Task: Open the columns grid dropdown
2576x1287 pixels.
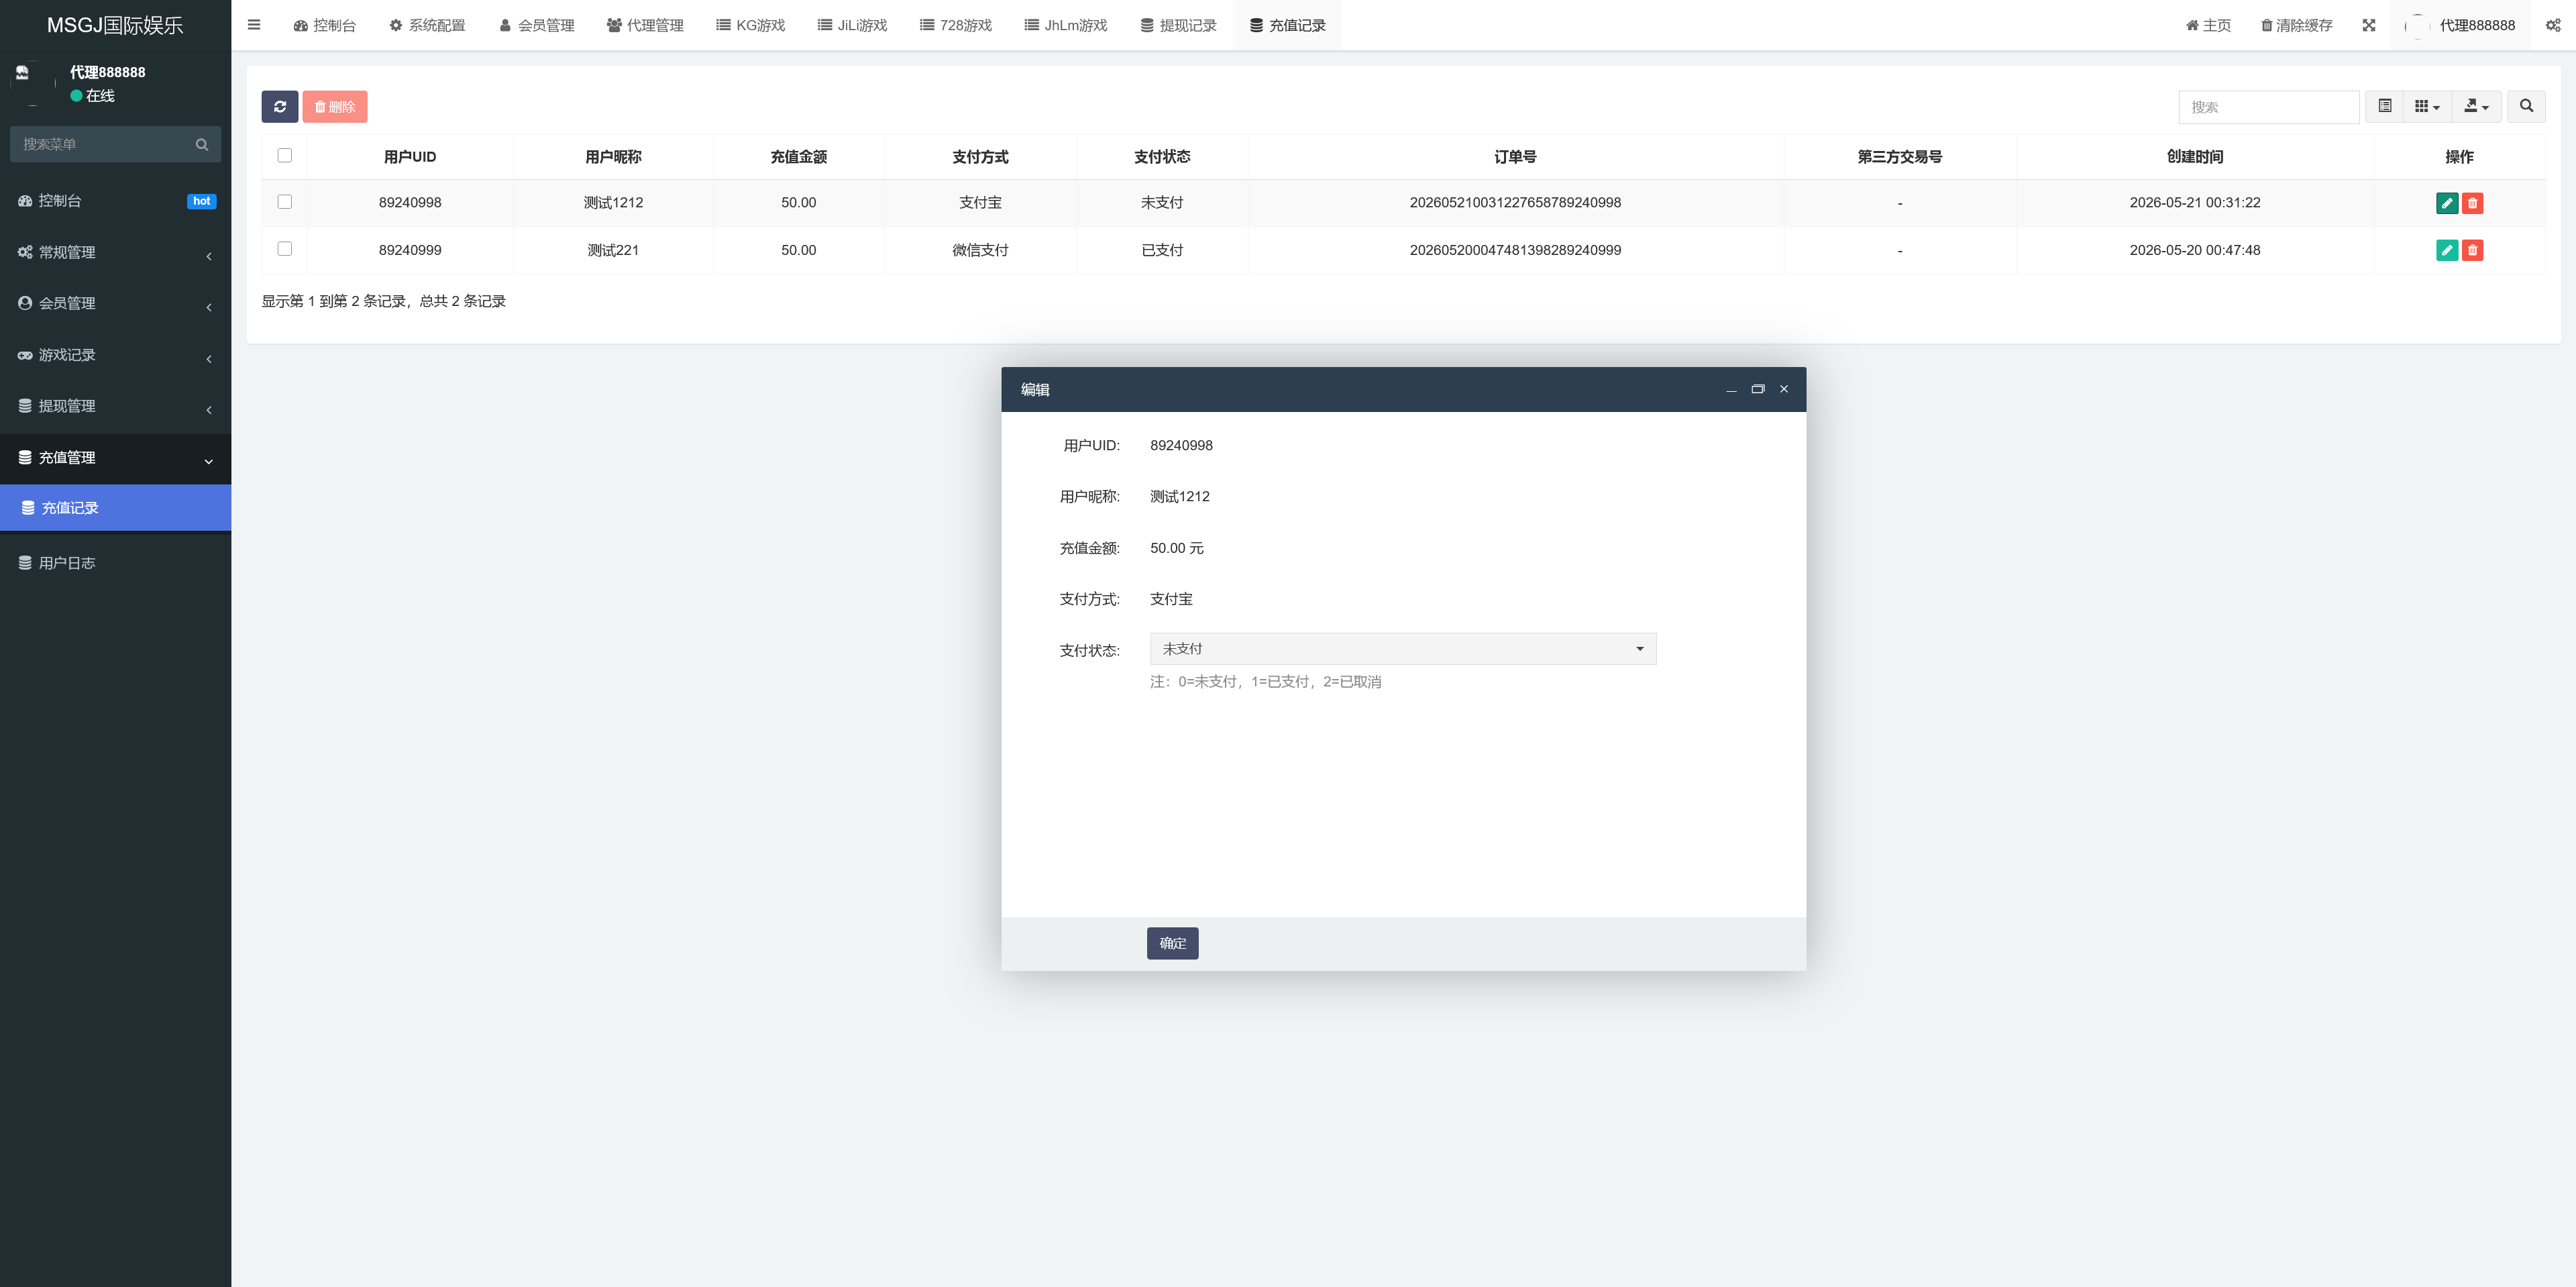Action: click(x=2427, y=106)
